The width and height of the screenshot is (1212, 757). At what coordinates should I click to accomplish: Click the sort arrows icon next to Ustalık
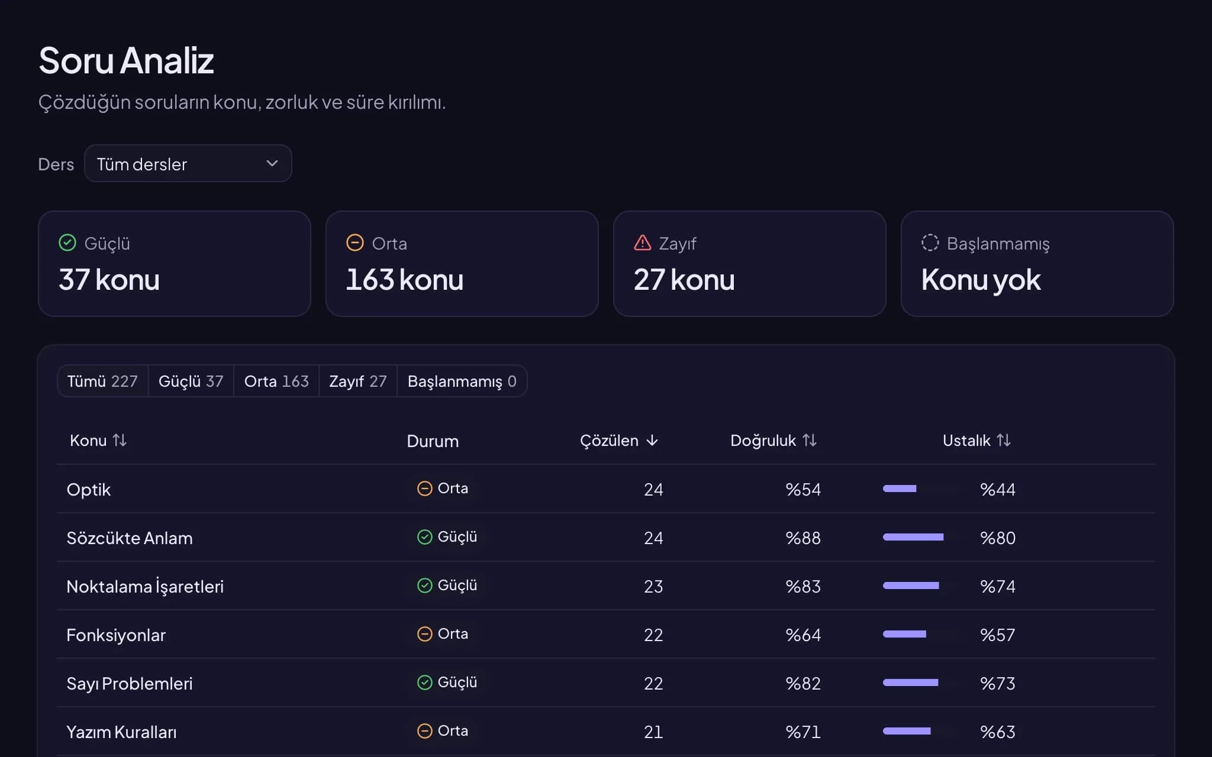1004,440
